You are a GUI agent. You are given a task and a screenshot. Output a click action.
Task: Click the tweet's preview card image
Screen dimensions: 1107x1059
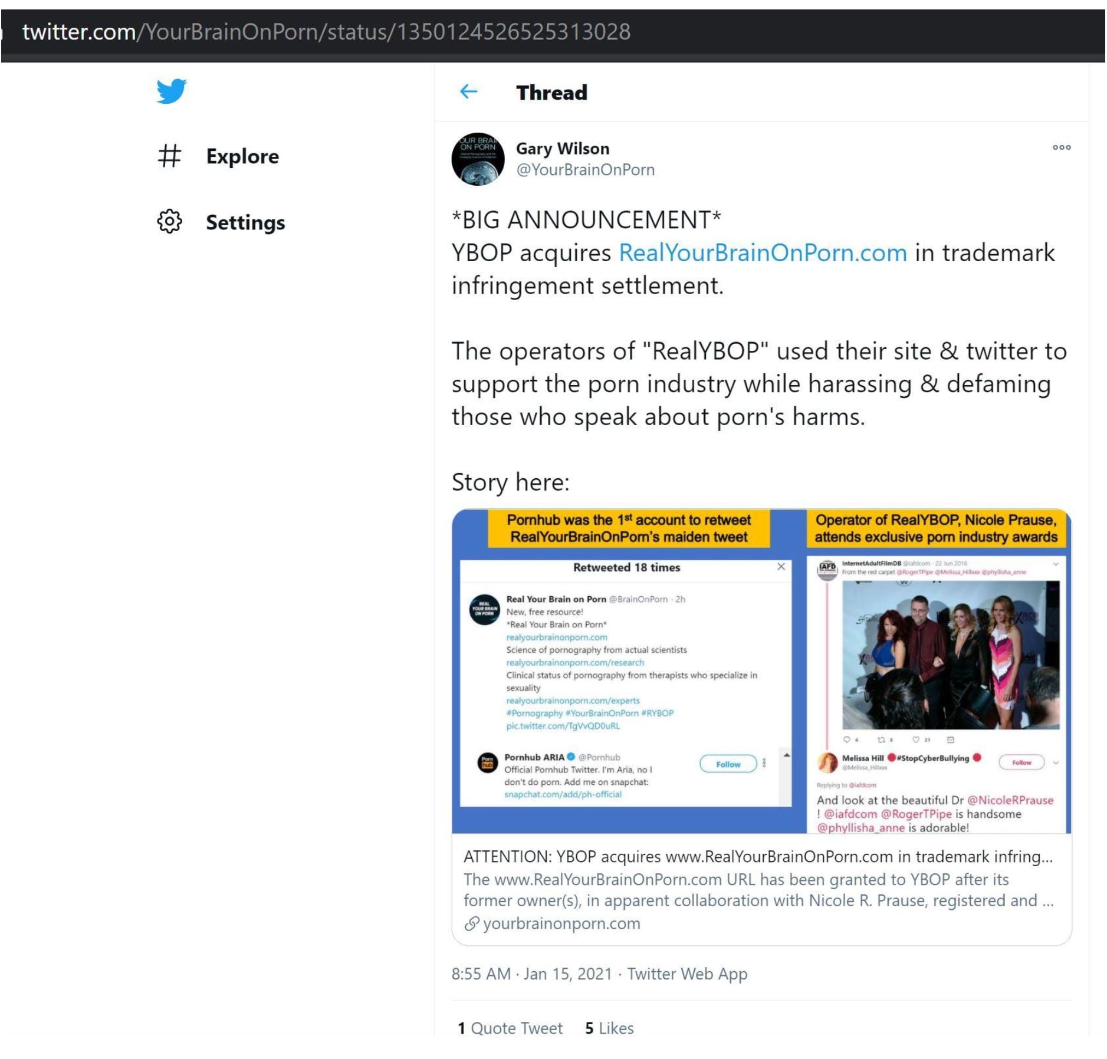761,671
